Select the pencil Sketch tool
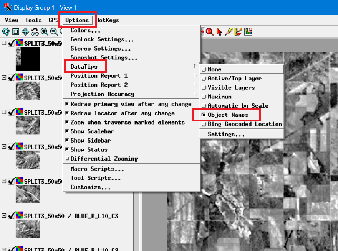Image resolution: width=338 pixels, height=251 pixels. pyautogui.click(x=229, y=32)
